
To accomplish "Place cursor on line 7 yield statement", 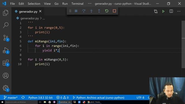I will [51, 50].
